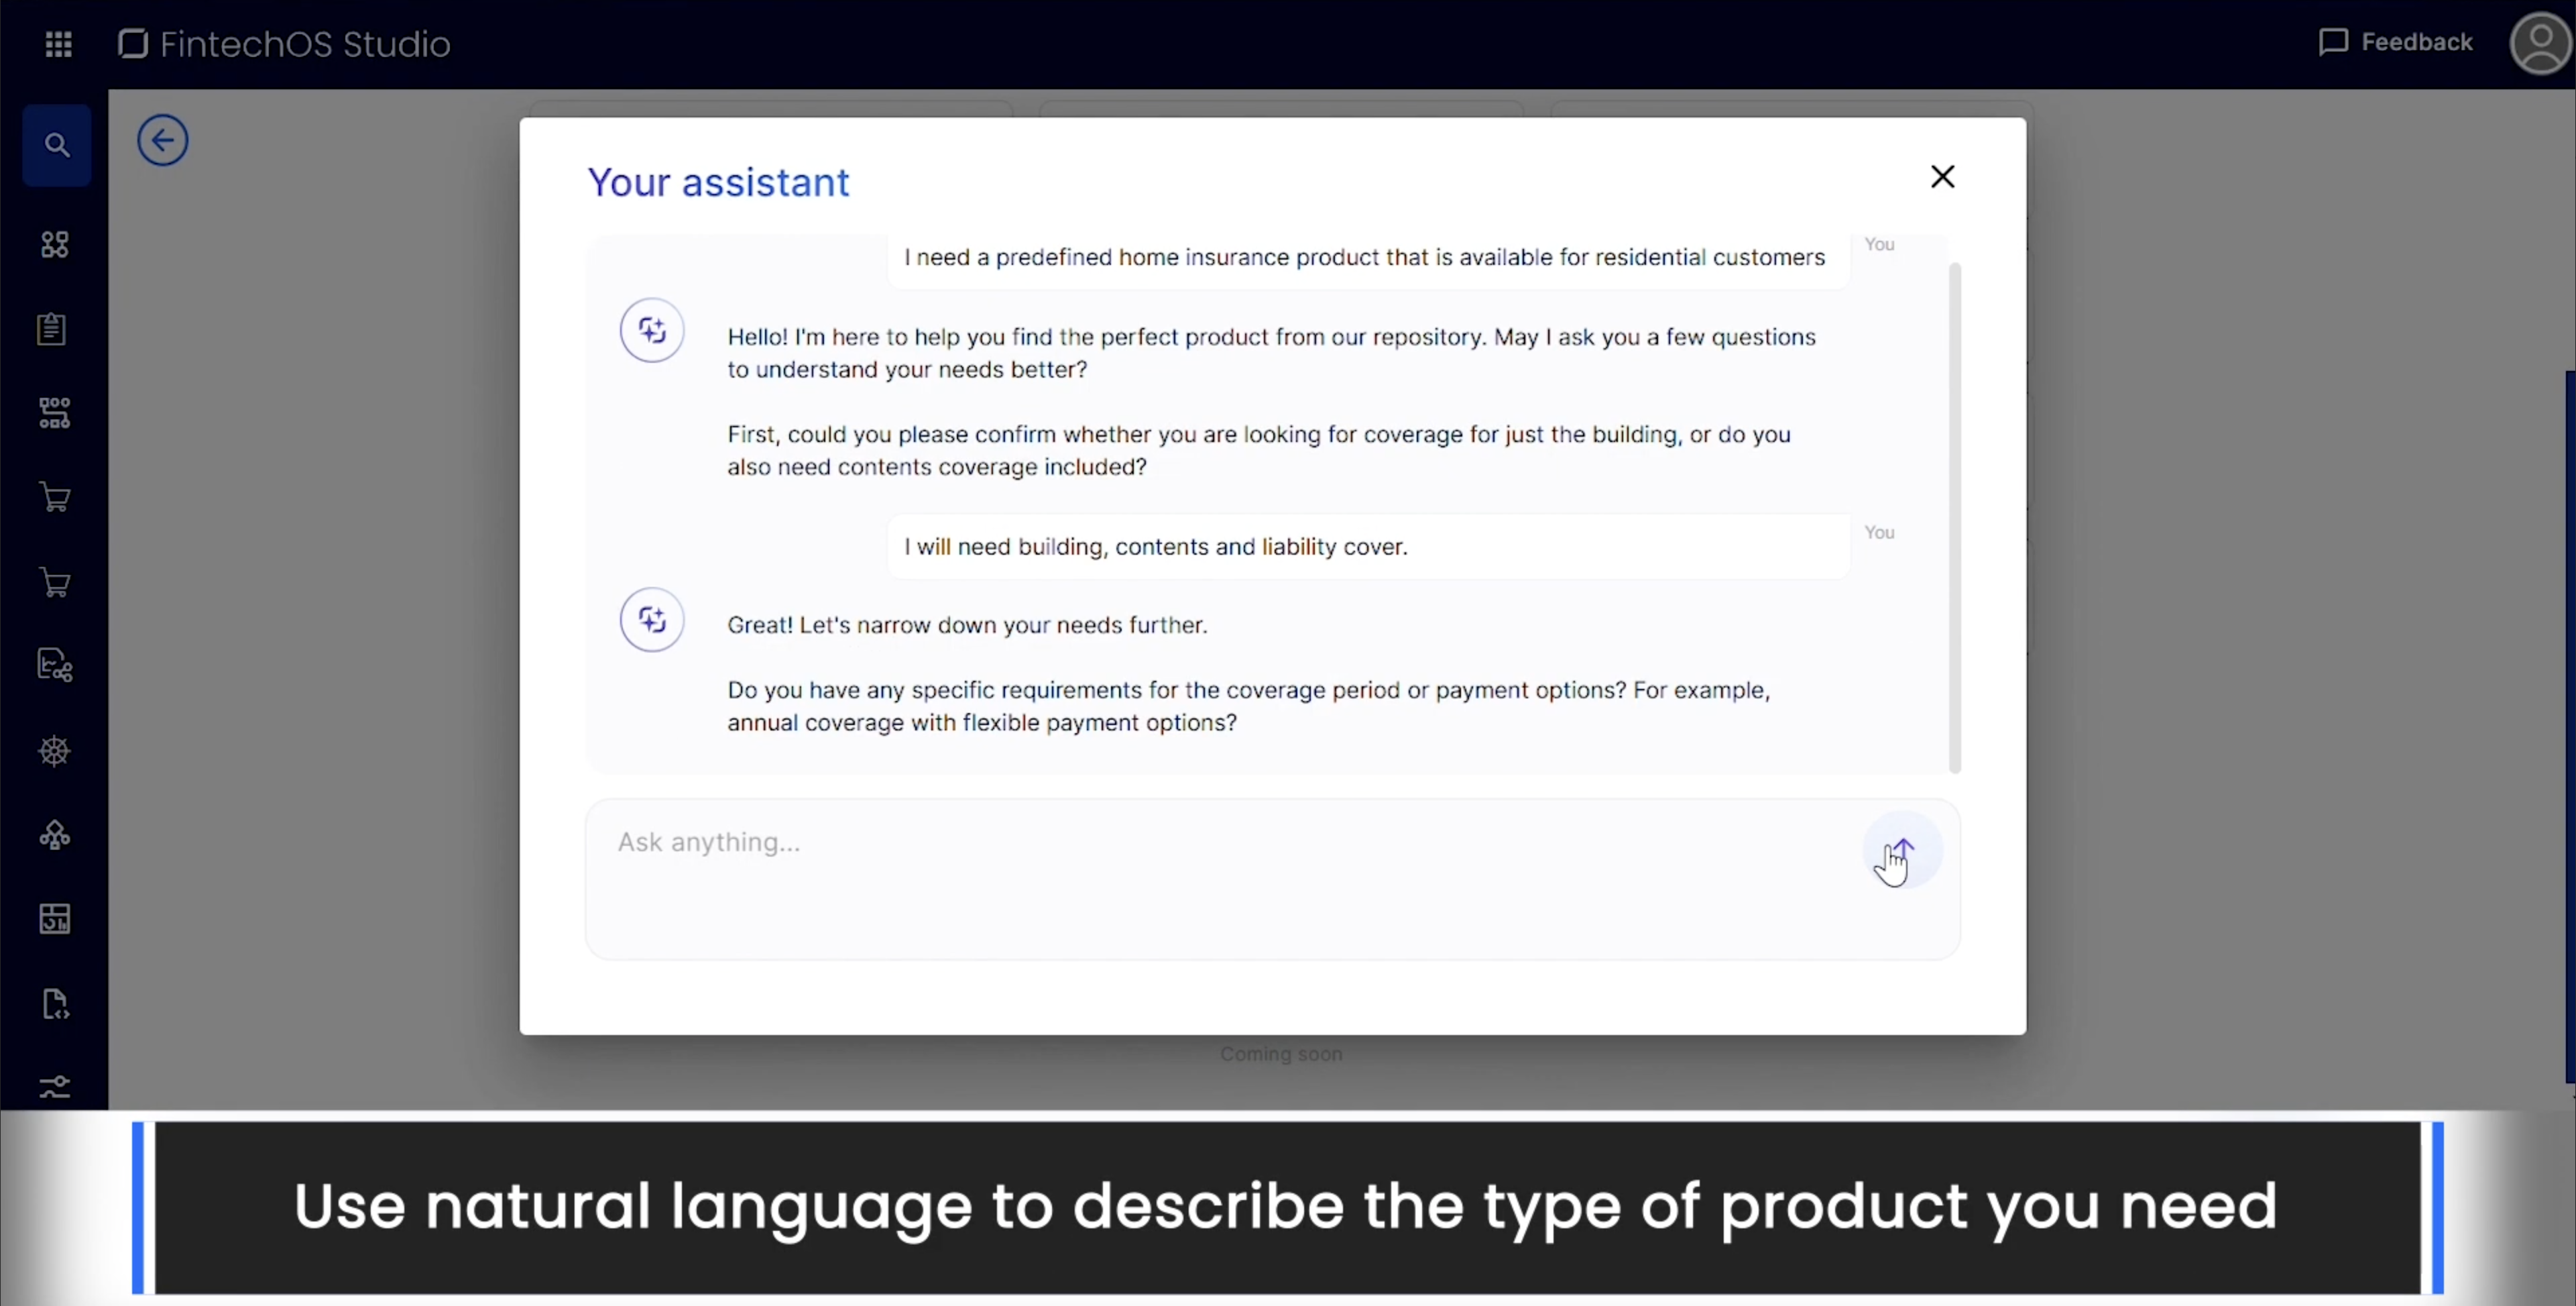The image size is (2576, 1306).
Task: Click the search icon in sidebar
Action: click(x=57, y=146)
